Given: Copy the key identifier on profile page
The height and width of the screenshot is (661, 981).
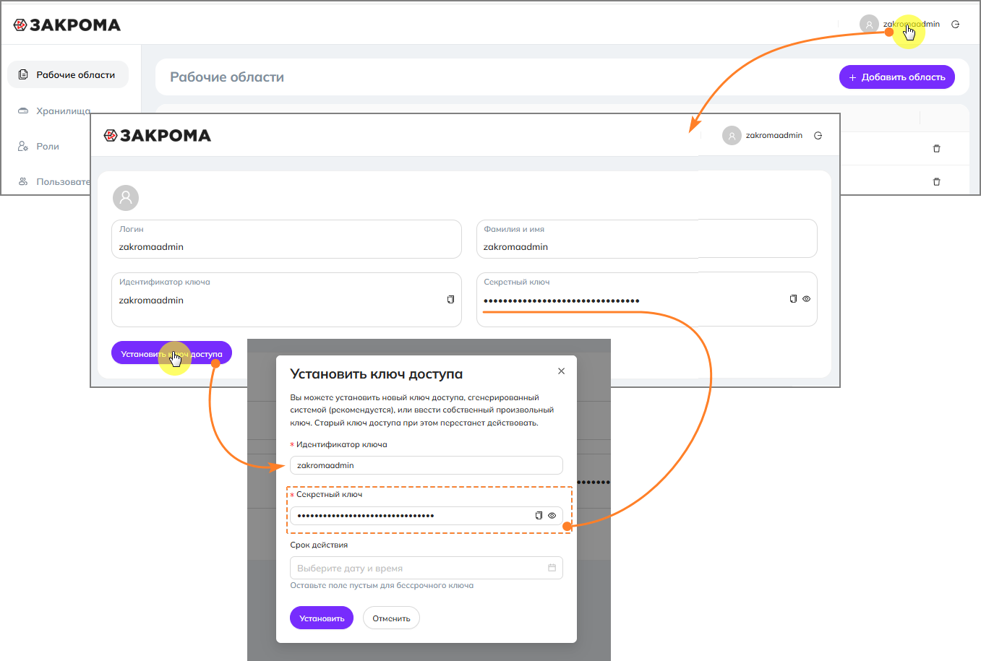Looking at the screenshot, I should (450, 299).
